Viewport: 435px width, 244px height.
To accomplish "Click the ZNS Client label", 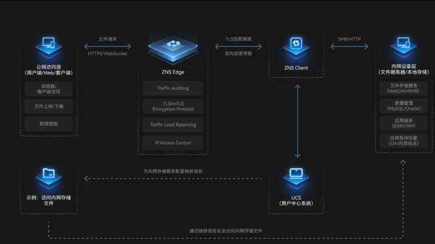I will coord(296,68).
